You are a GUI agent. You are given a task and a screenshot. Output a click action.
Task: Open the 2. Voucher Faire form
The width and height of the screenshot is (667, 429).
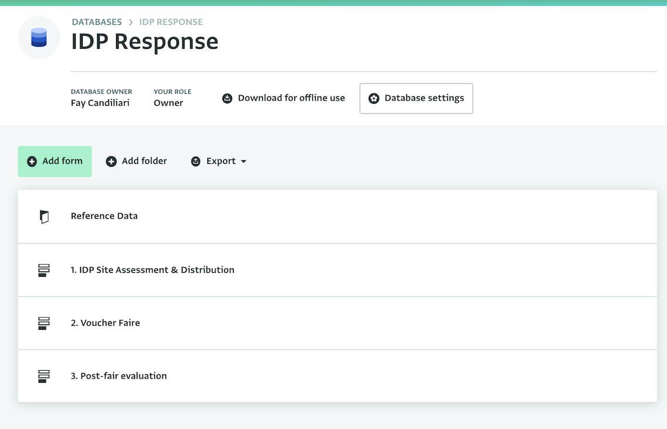[x=338, y=323]
